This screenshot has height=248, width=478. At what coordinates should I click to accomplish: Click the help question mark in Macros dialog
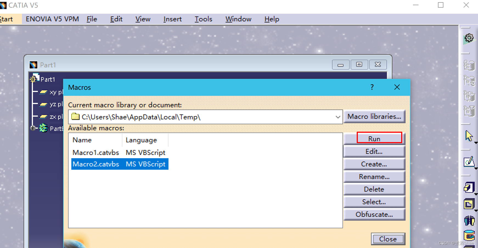pos(372,87)
